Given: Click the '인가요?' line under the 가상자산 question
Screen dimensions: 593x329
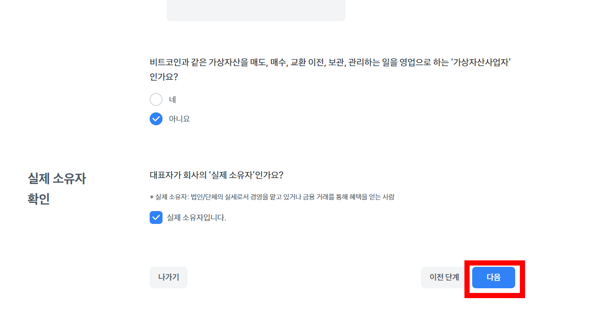Looking at the screenshot, I should tap(164, 77).
